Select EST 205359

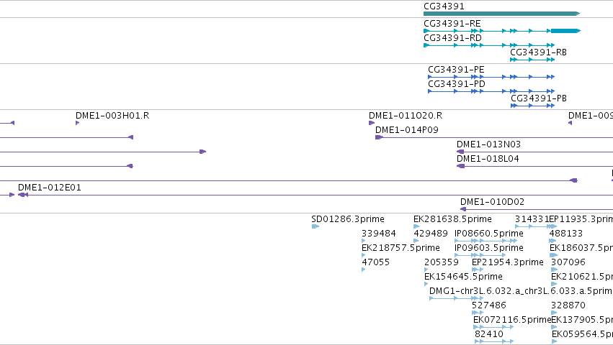(426, 270)
